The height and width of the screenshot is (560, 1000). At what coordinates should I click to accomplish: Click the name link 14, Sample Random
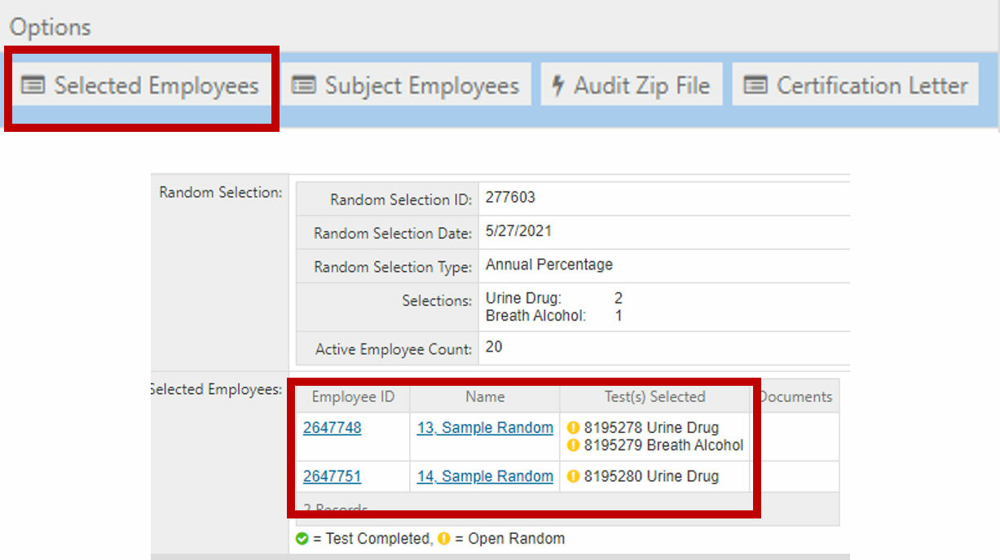tap(485, 476)
